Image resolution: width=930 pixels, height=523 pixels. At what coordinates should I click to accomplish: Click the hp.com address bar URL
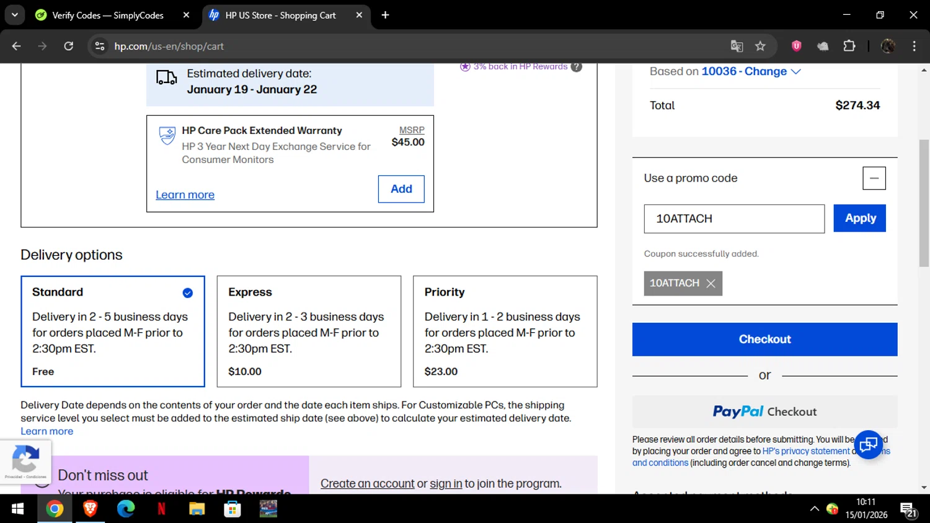169,46
